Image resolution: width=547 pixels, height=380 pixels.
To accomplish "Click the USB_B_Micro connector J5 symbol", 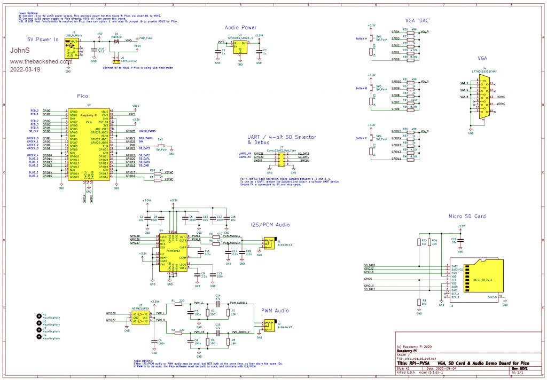I will tap(72, 49).
